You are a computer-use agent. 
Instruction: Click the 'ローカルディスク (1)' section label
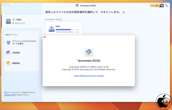[x=53, y=20]
